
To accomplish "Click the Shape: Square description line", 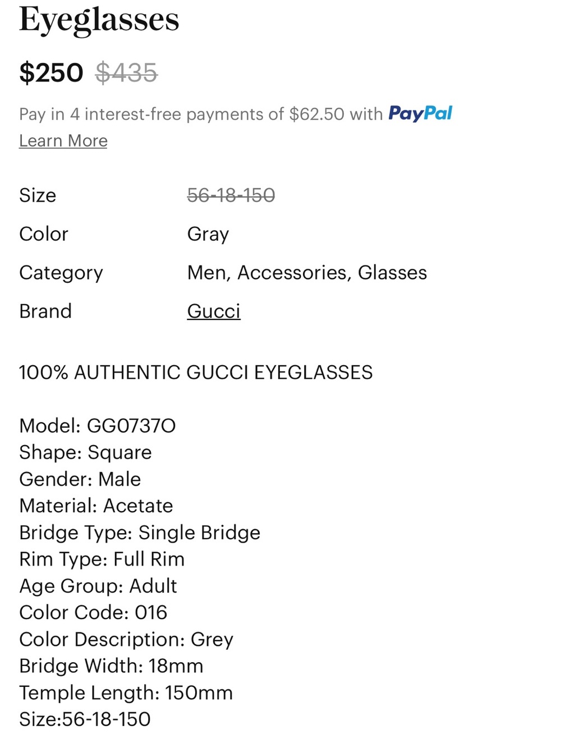I will (85, 452).
